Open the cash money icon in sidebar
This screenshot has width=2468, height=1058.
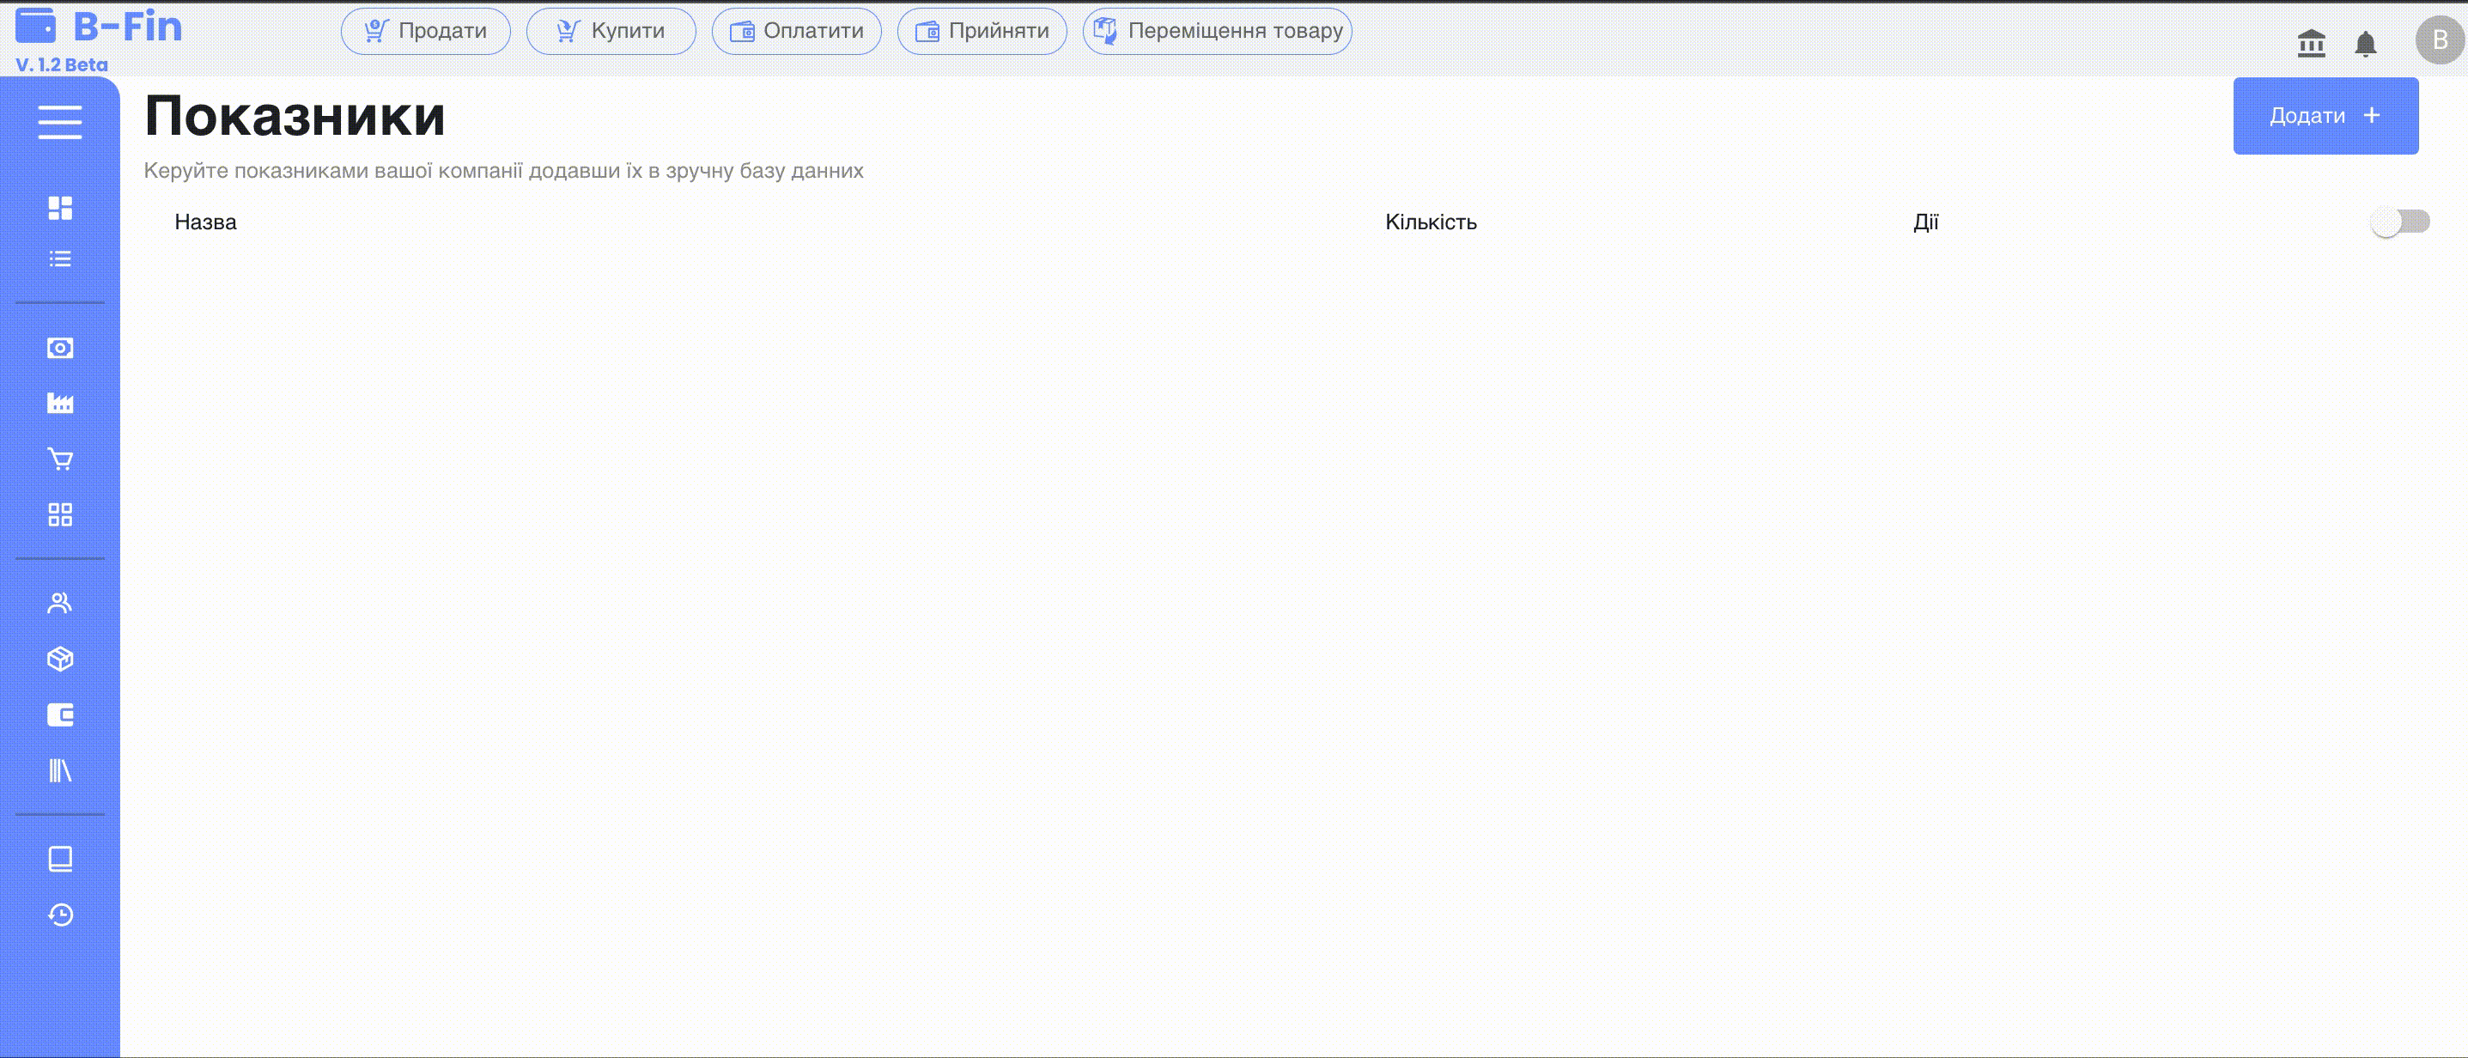point(60,348)
